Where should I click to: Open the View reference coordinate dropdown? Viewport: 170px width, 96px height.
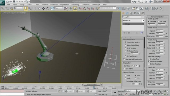[59, 8]
